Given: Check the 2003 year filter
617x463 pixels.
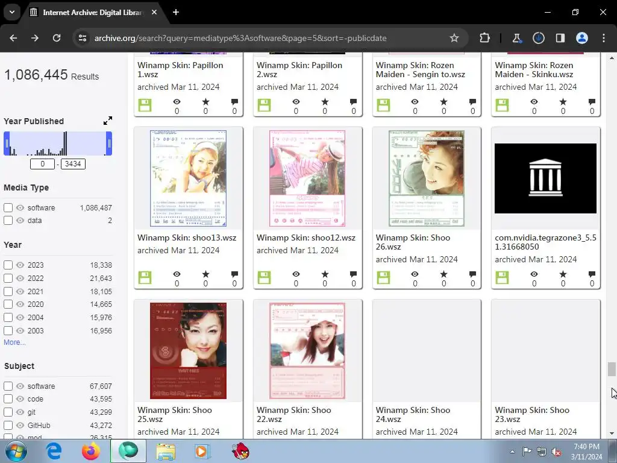Looking at the screenshot, I should (x=8, y=331).
